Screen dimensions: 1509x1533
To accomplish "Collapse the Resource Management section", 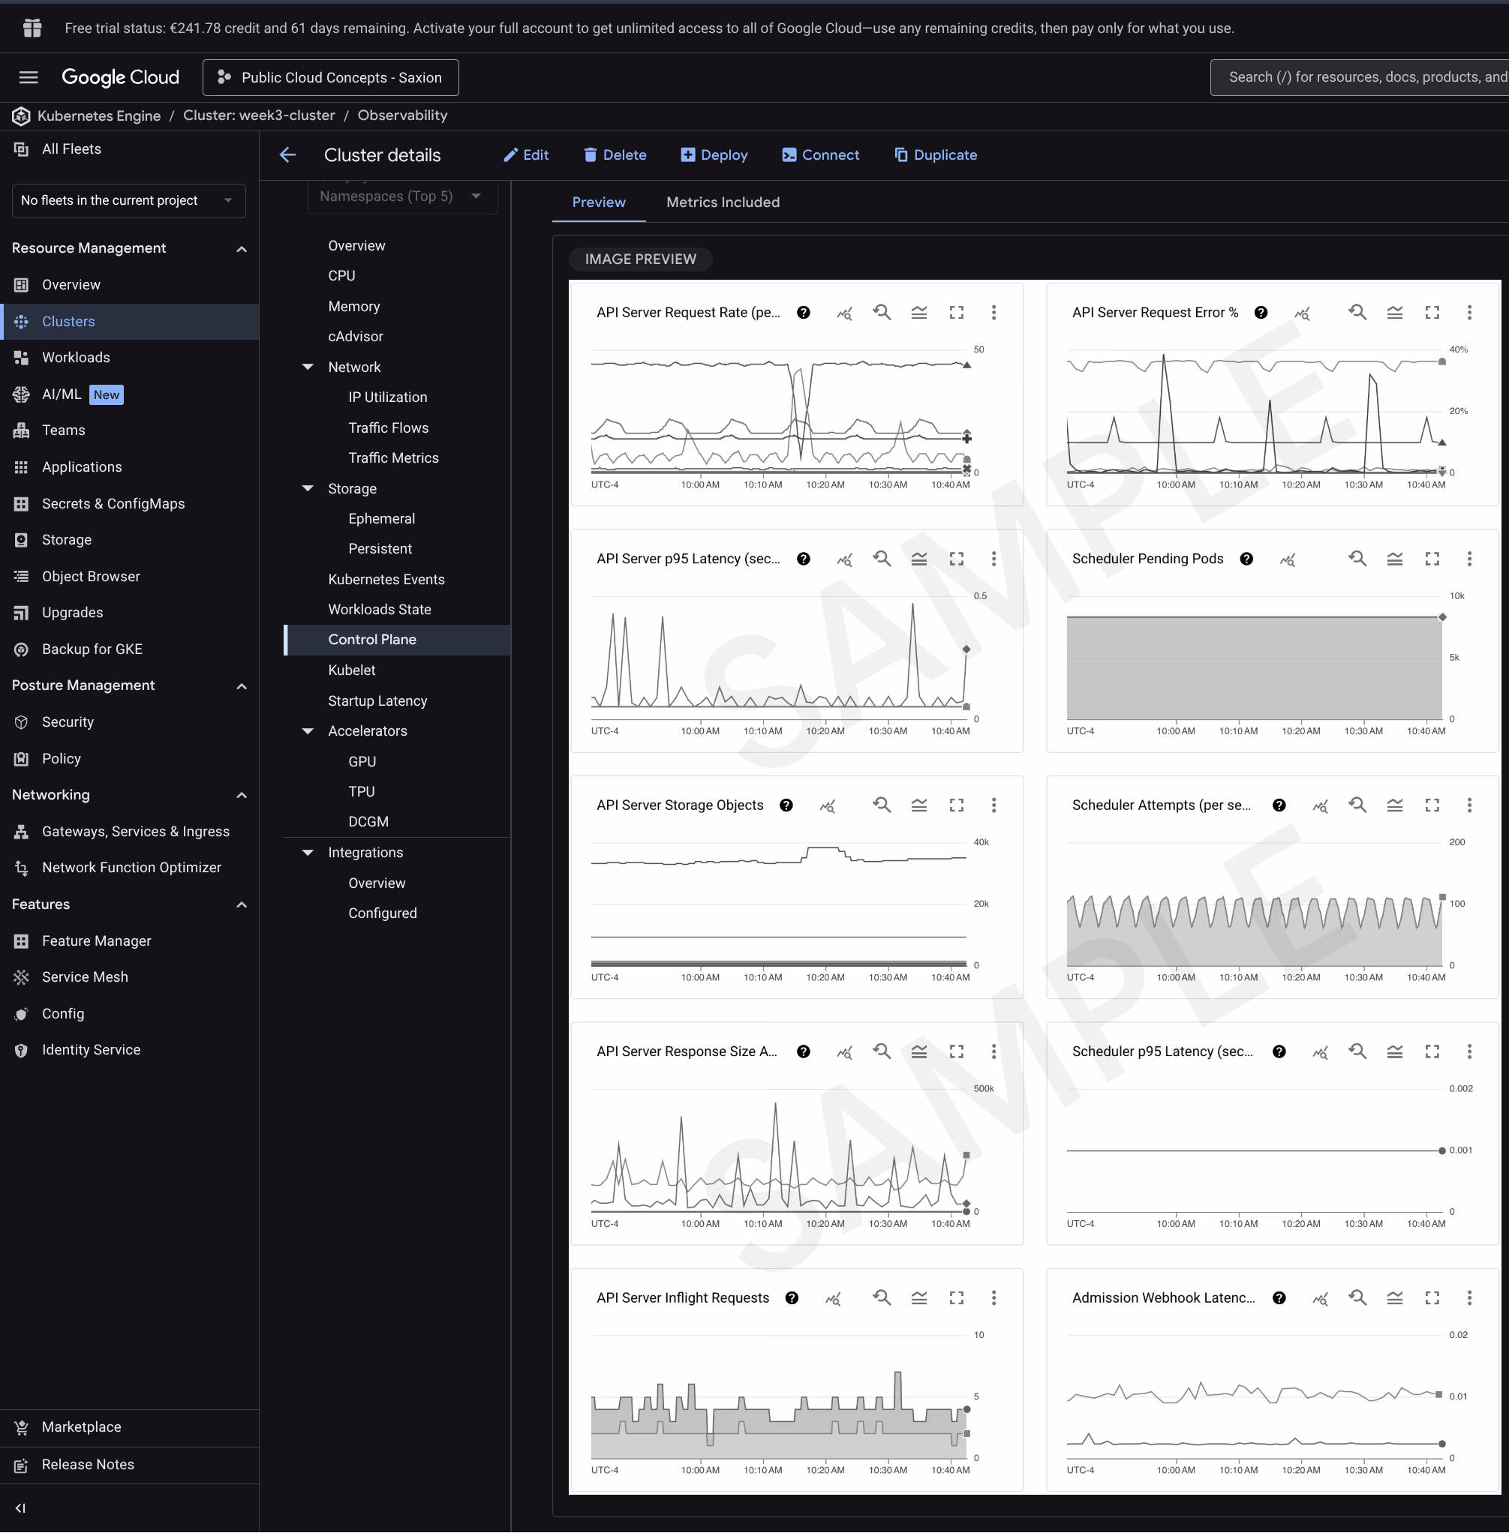I will 242,248.
